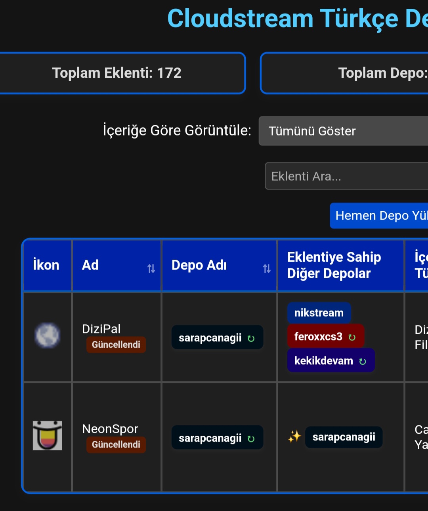Open the NeonSpor plugin icon
This screenshot has width=428, height=511.
47,435
